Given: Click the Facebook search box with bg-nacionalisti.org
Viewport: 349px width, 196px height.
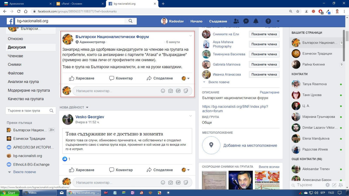Looking at the screenshot, I should pyautogui.click(x=70, y=21).
